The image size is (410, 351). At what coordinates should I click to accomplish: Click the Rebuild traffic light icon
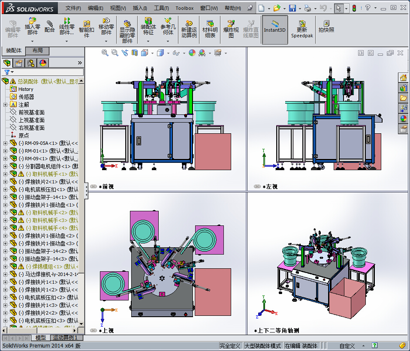click(x=354, y=8)
